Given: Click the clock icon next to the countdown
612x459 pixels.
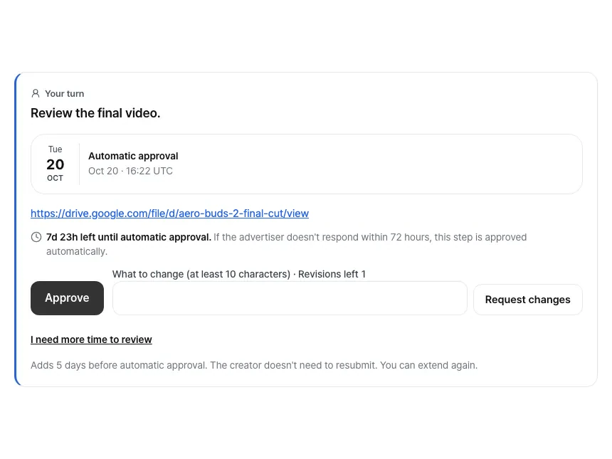Looking at the screenshot, I should (36, 237).
